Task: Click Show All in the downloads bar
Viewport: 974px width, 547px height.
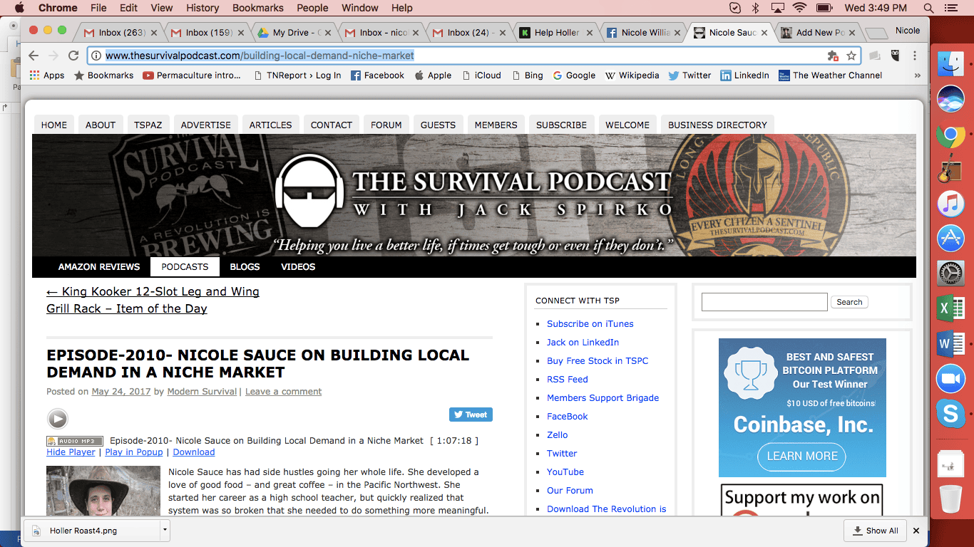Action: tap(875, 530)
